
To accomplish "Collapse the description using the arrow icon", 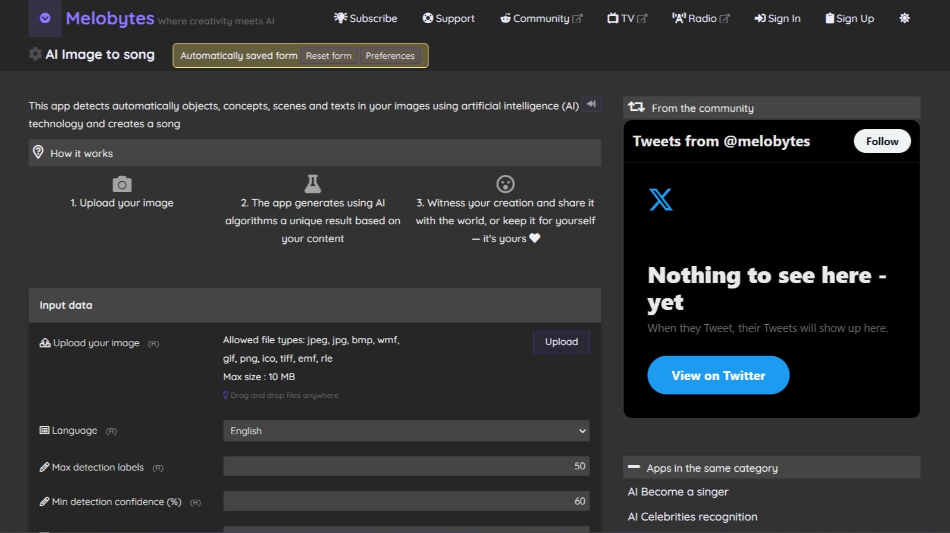I will pos(591,104).
